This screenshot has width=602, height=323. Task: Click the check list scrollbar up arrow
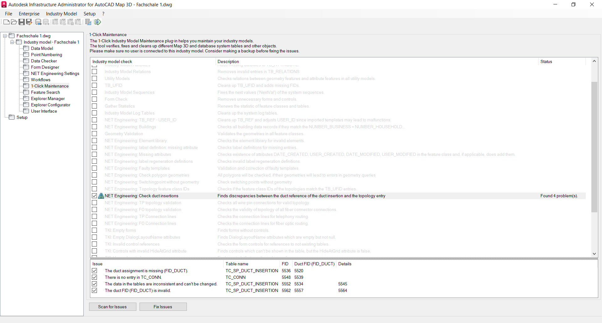point(594,61)
